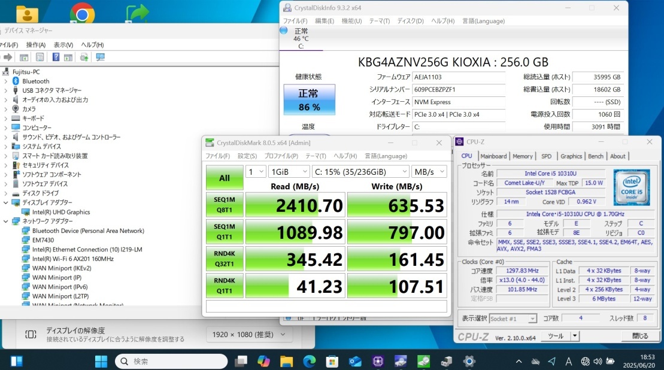Open the Windows Start button on taskbar
The height and width of the screenshot is (370, 664).
click(101, 361)
